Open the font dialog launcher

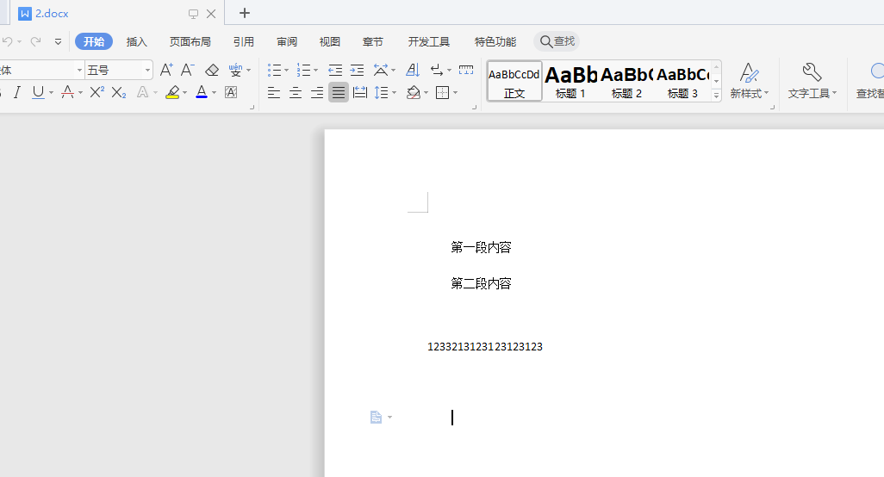point(252,107)
